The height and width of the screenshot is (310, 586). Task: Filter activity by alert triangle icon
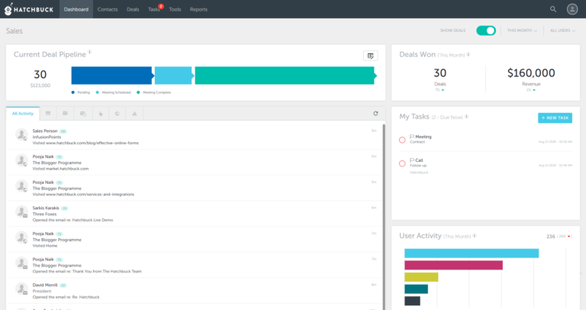coord(134,113)
